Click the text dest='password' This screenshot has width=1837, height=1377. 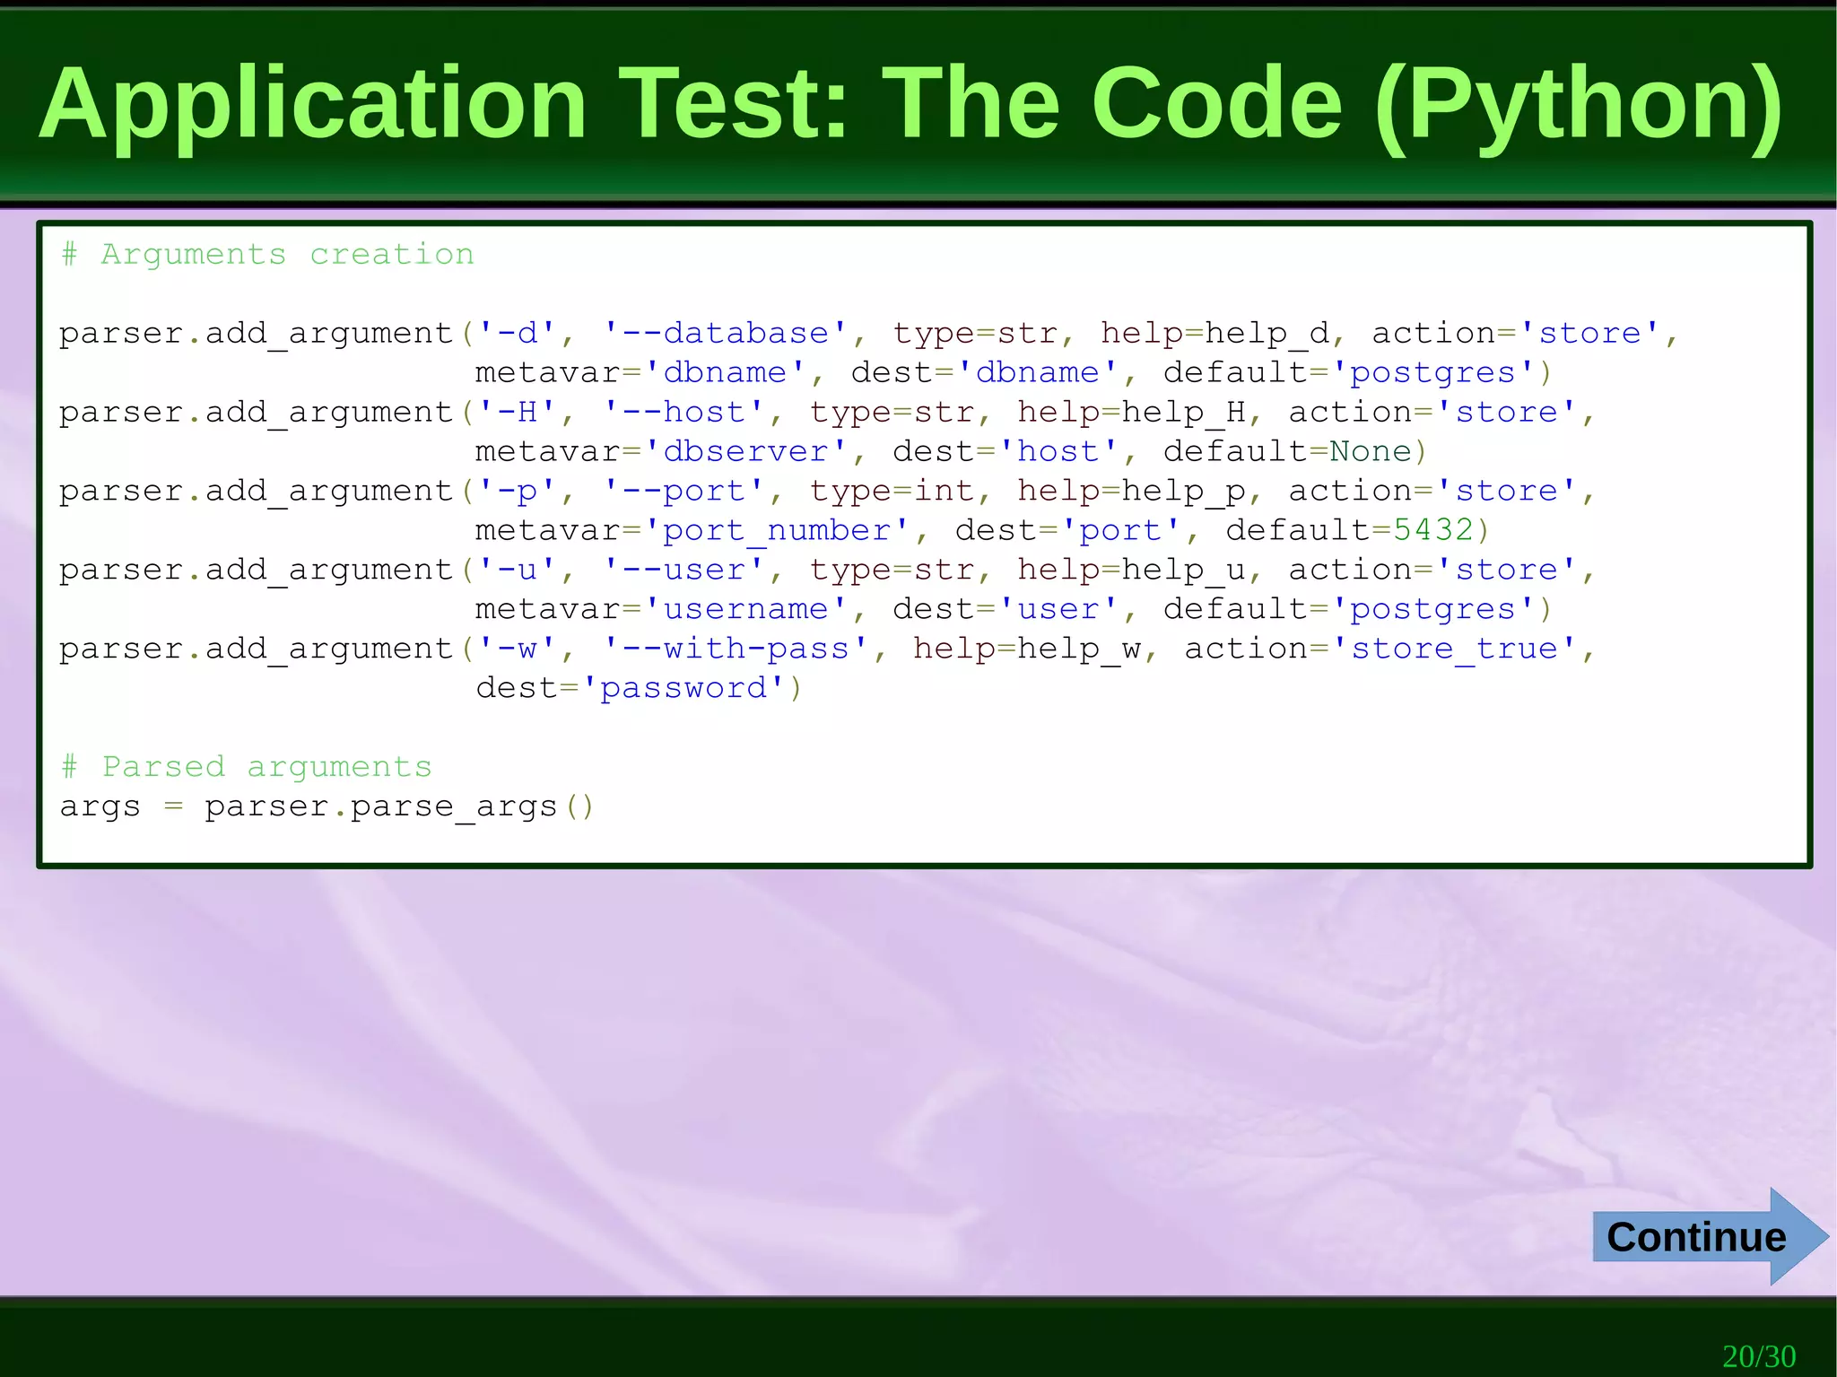pos(630,688)
